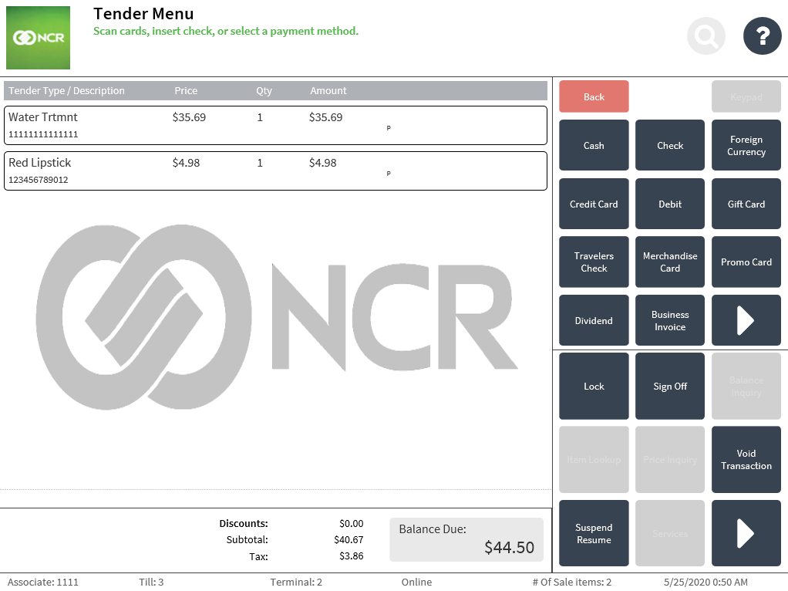Open help with the question mark icon

763,36
